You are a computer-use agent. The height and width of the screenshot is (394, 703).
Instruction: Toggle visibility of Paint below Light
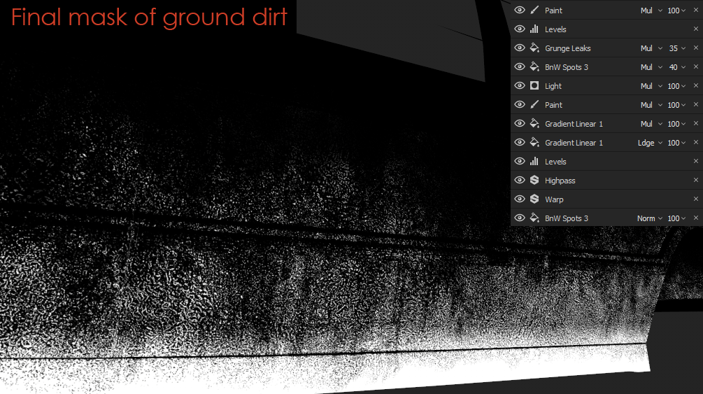(519, 104)
